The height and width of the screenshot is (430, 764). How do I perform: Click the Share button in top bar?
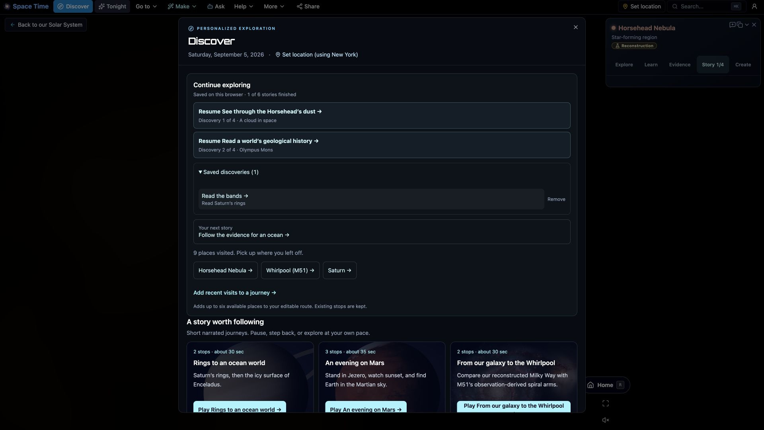coord(308,6)
